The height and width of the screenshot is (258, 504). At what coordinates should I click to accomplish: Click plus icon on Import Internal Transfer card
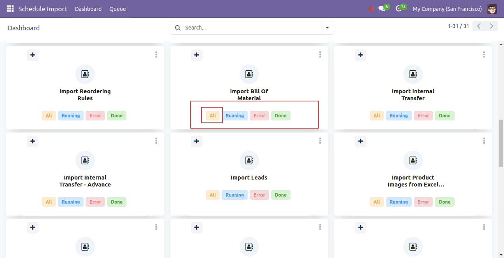pyautogui.click(x=360, y=55)
